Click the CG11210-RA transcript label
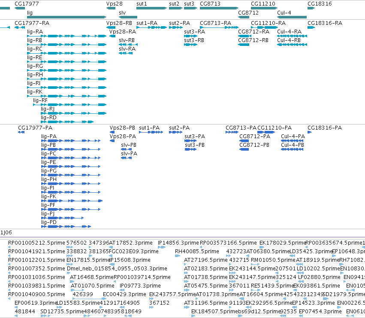The width and height of the screenshot is (365, 318). pyautogui.click(x=268, y=23)
